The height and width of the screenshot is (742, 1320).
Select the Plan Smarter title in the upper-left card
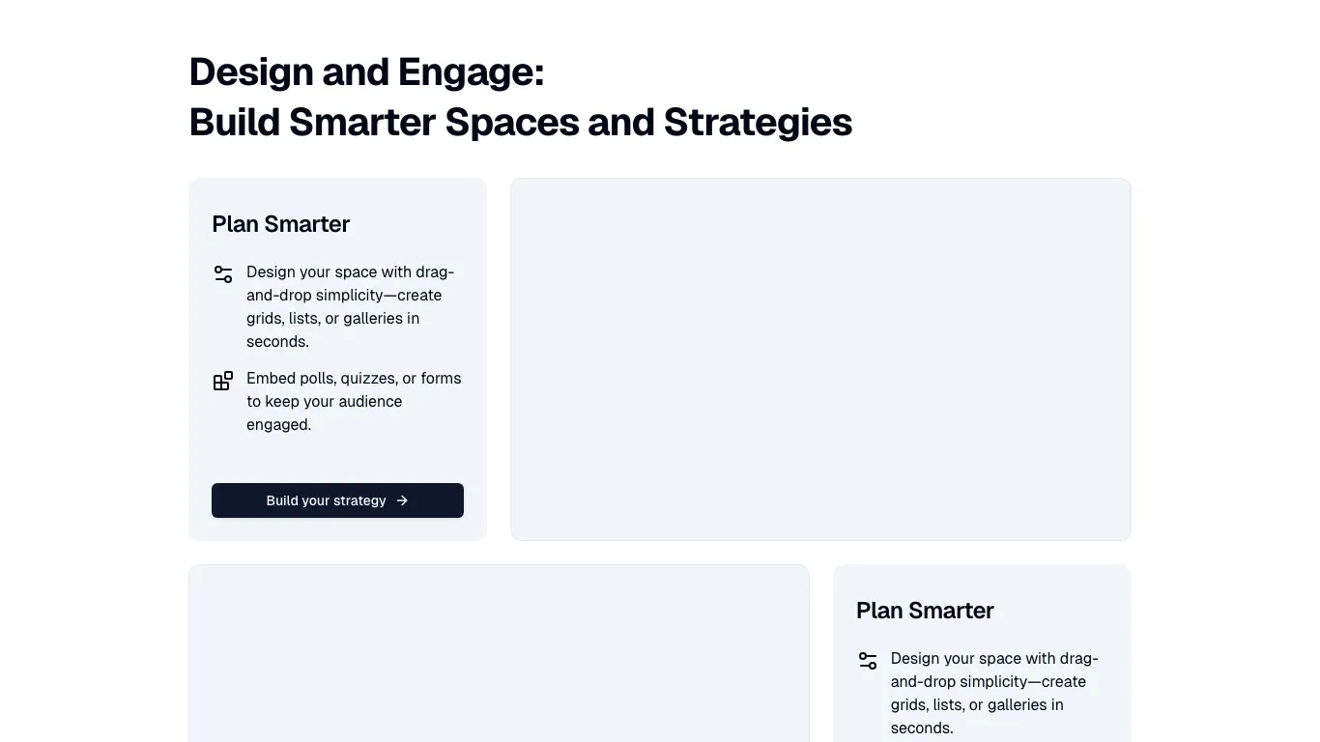pos(281,224)
